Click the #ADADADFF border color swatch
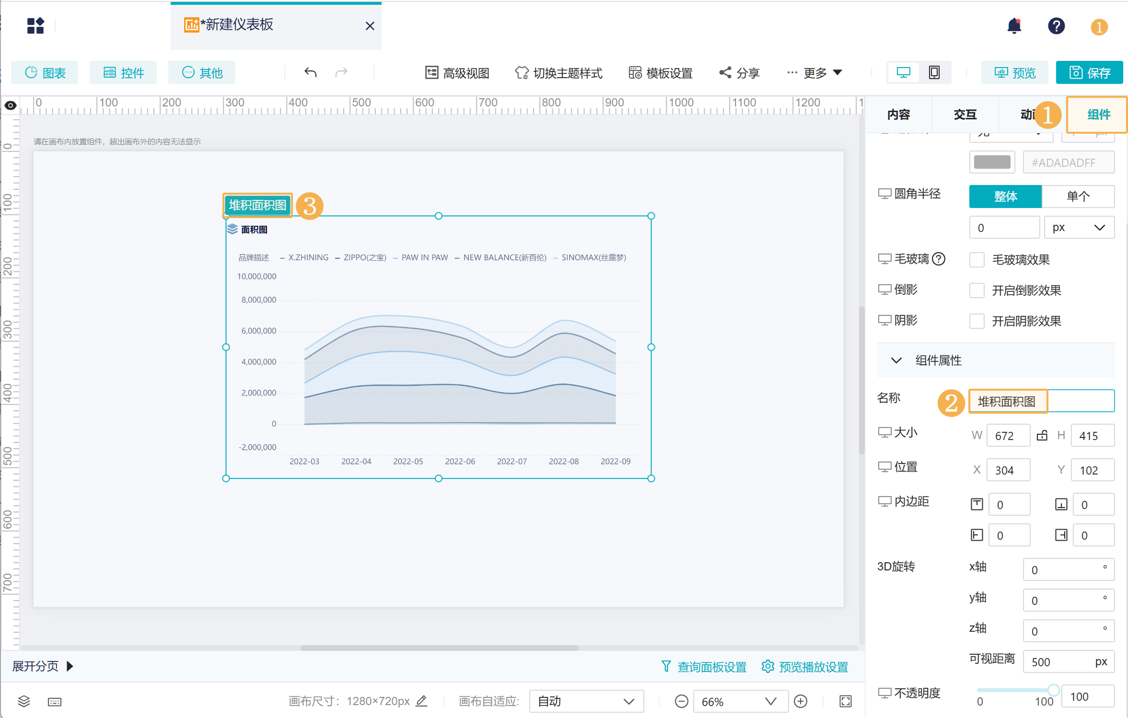The width and height of the screenshot is (1128, 718). pyautogui.click(x=992, y=162)
